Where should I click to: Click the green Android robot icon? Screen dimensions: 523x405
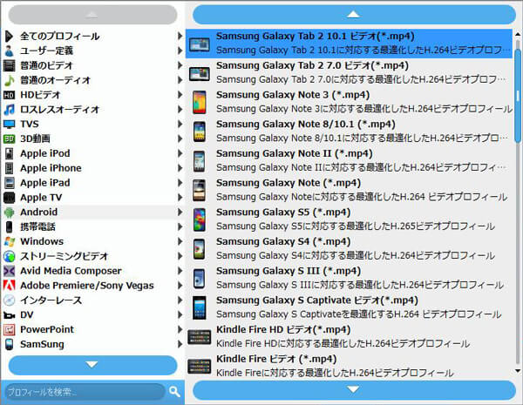coord(9,213)
